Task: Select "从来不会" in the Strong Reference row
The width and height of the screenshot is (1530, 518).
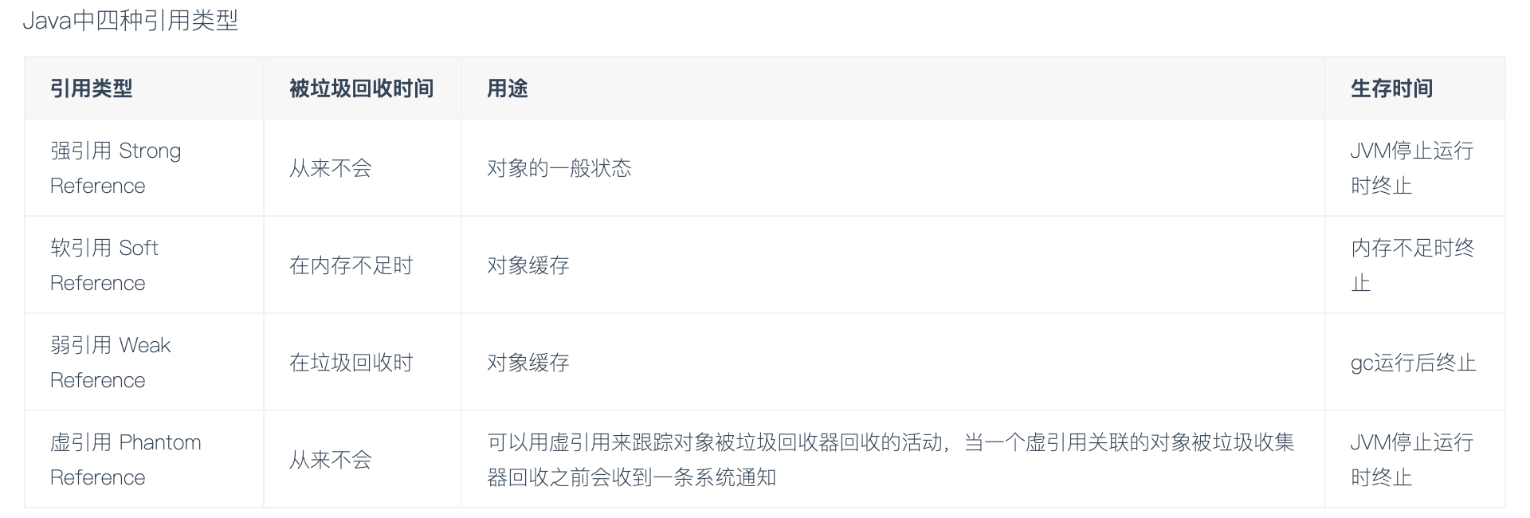Action: pos(331,168)
